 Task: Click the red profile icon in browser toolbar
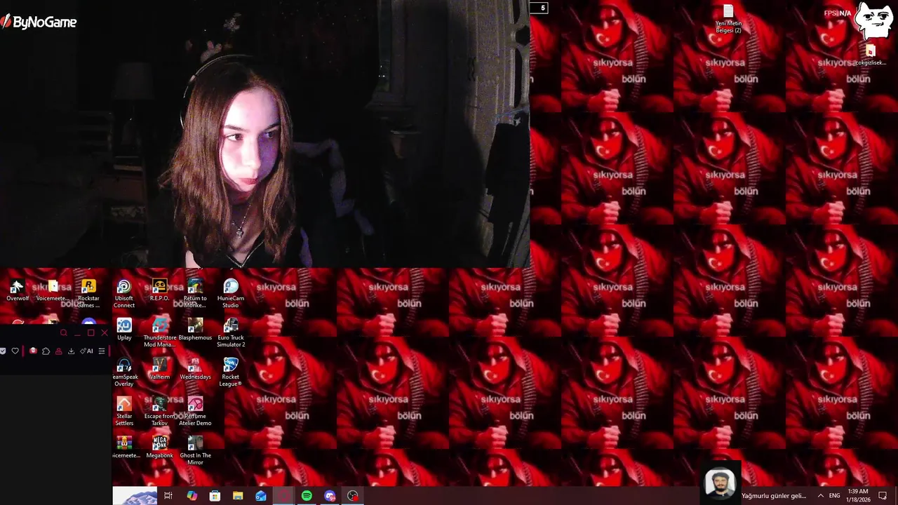[58, 351]
